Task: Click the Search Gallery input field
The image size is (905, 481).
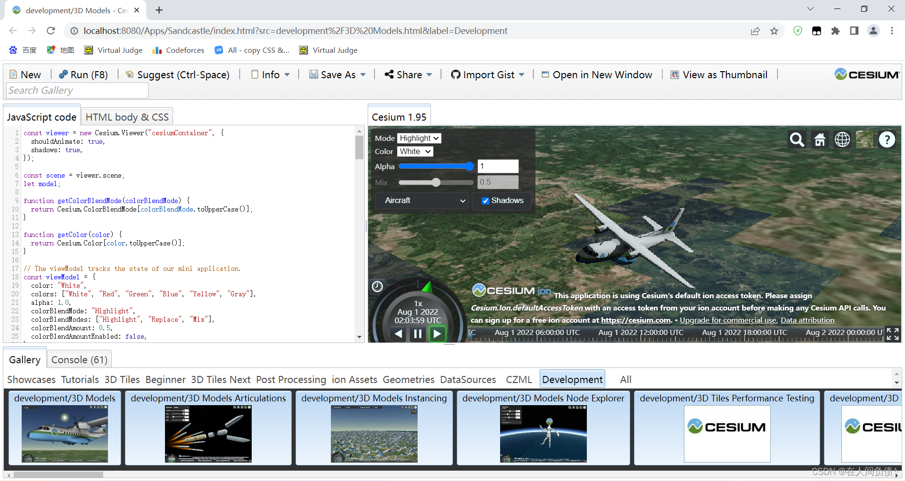Action: click(77, 90)
